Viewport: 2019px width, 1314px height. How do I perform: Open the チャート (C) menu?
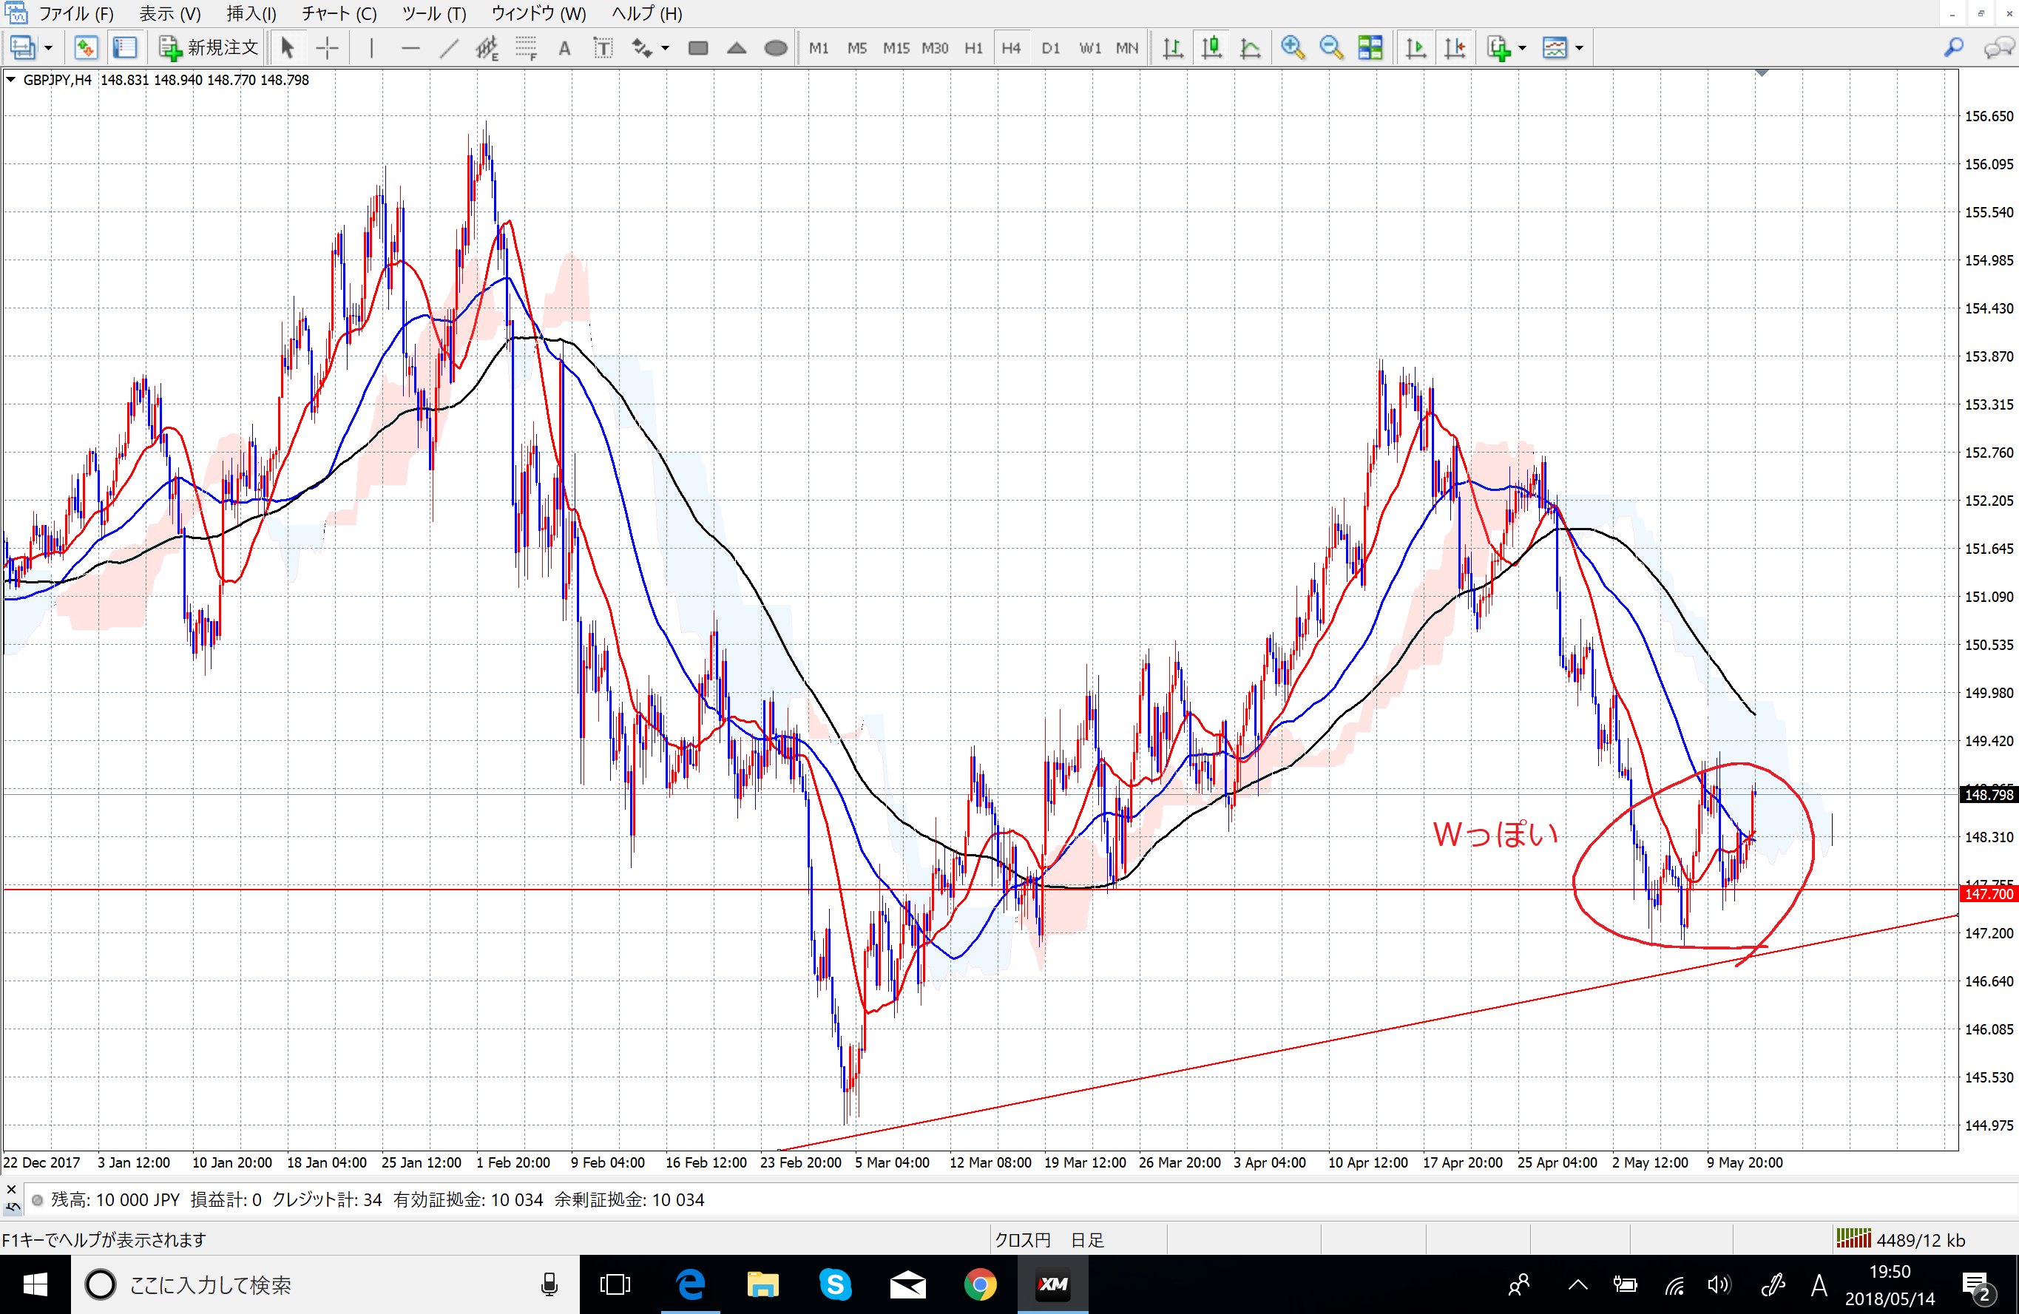click(339, 13)
